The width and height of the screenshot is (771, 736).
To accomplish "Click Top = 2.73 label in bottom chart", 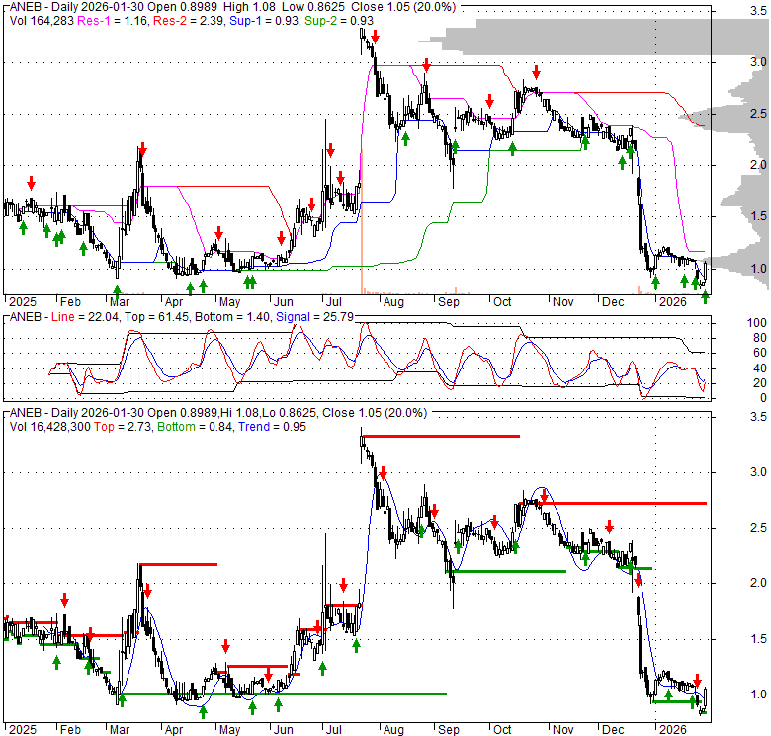I will click(x=114, y=426).
